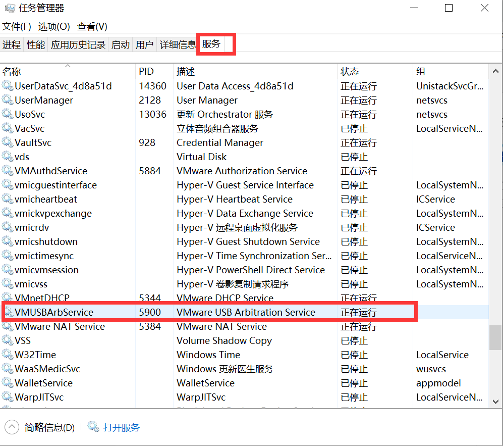
Task: Click the appmodel group cell
Action: tap(438, 383)
